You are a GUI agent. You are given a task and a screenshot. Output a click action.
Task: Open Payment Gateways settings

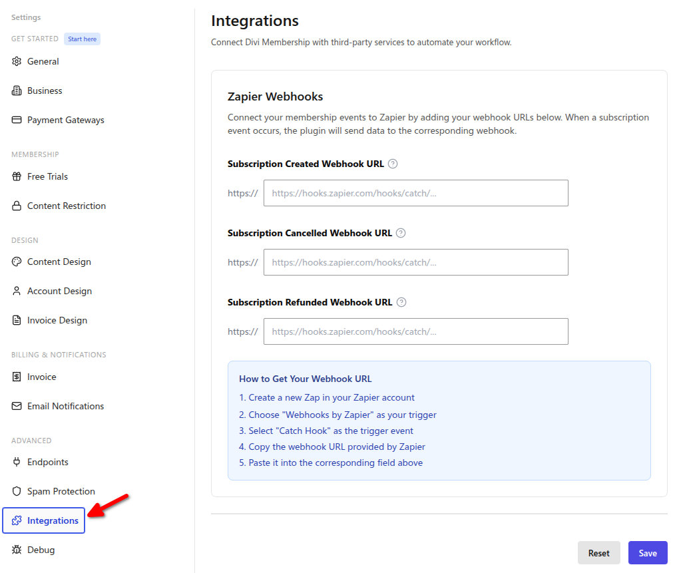[x=65, y=120]
